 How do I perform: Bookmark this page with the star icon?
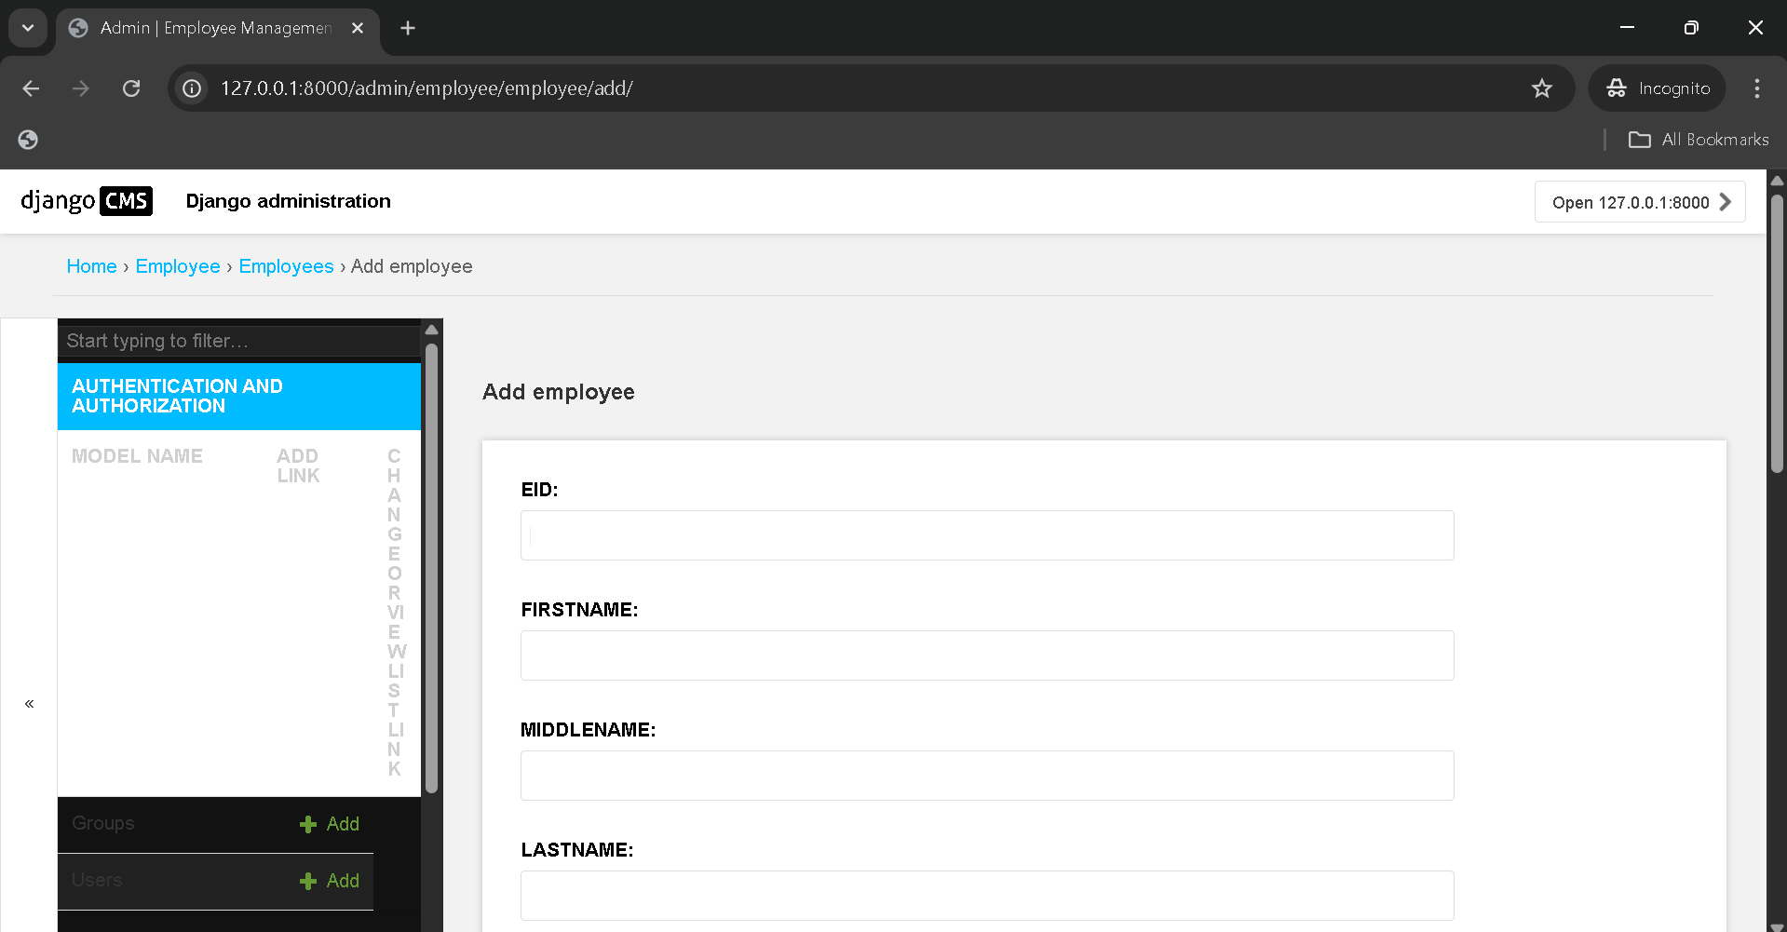(1541, 88)
